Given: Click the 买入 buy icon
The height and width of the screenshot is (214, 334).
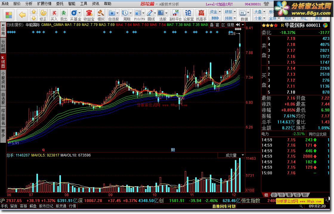Looking at the screenshot, I should 54,13.
